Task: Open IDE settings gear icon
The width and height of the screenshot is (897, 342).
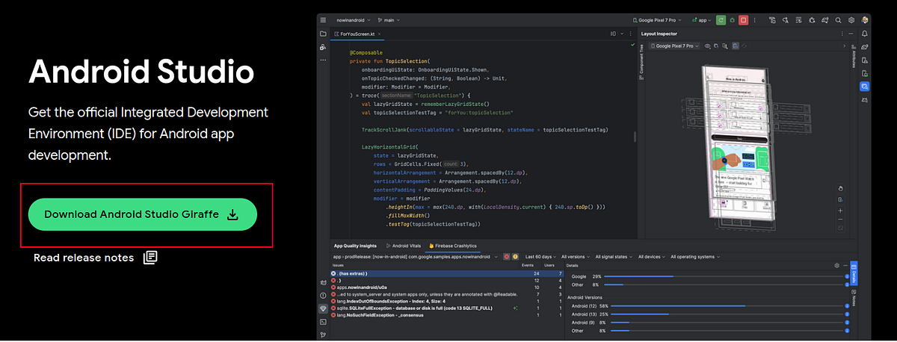Action: coord(851,20)
